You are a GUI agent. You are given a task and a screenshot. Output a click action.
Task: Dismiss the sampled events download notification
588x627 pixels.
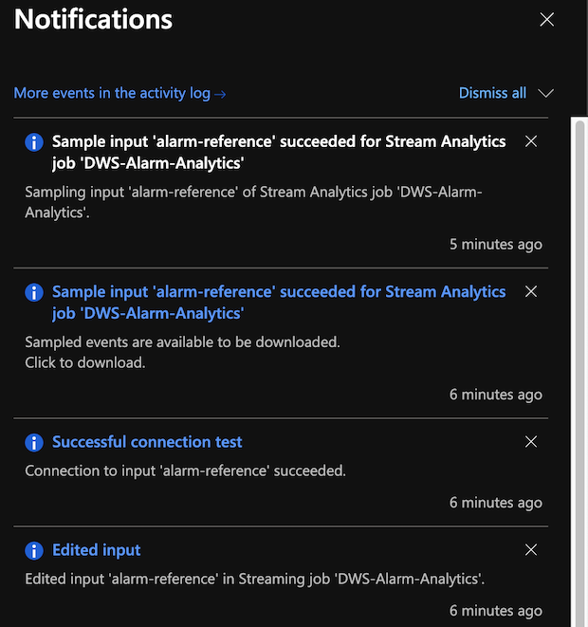click(x=531, y=291)
